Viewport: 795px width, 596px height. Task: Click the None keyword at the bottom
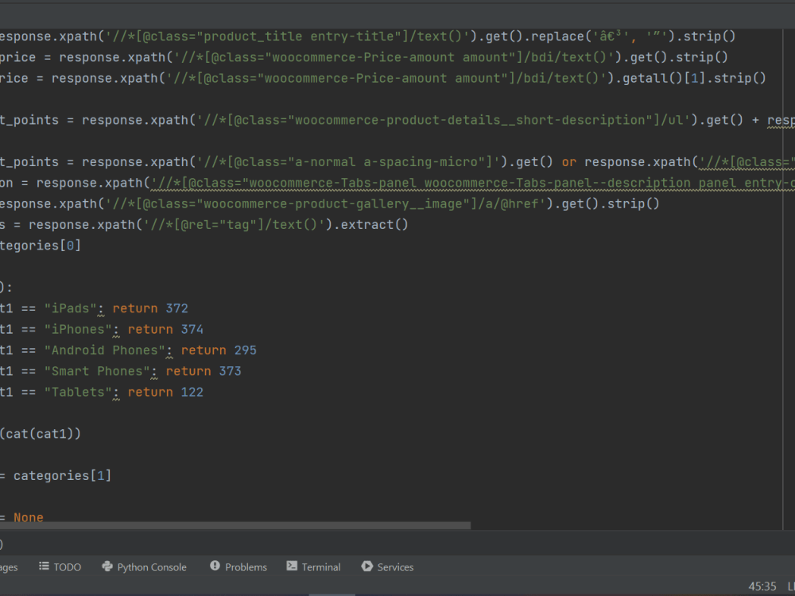click(x=29, y=517)
